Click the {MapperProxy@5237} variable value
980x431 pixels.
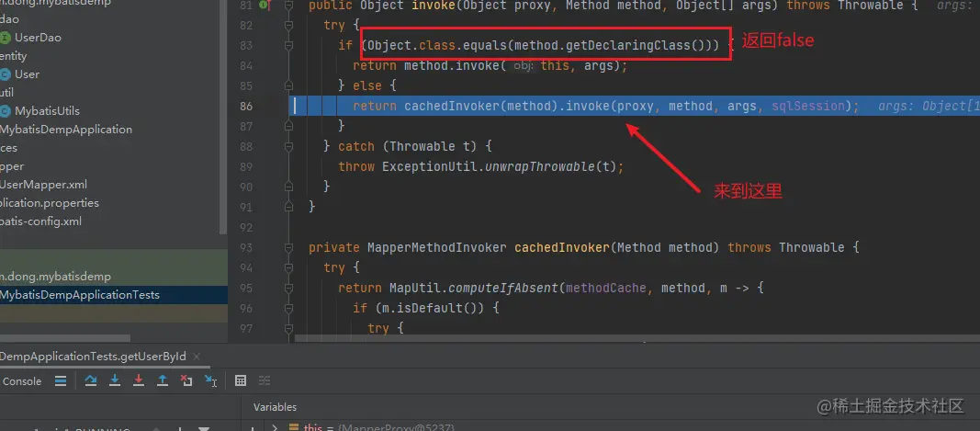pyautogui.click(x=396, y=428)
